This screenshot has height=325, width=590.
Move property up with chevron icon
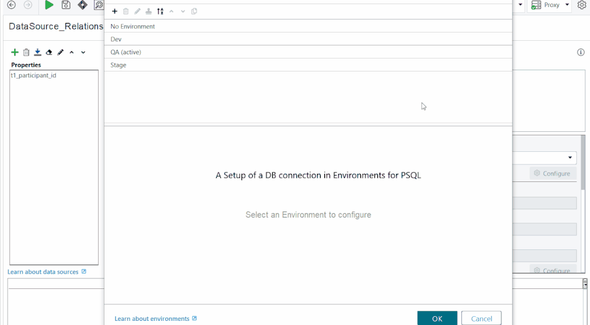(72, 53)
